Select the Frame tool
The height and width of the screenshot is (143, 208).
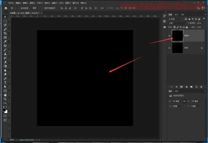point(5,37)
